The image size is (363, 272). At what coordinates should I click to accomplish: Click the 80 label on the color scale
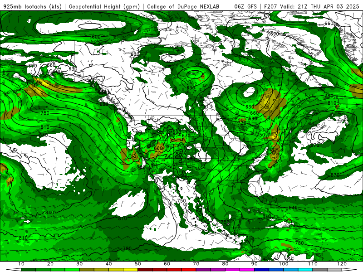click(x=225, y=264)
